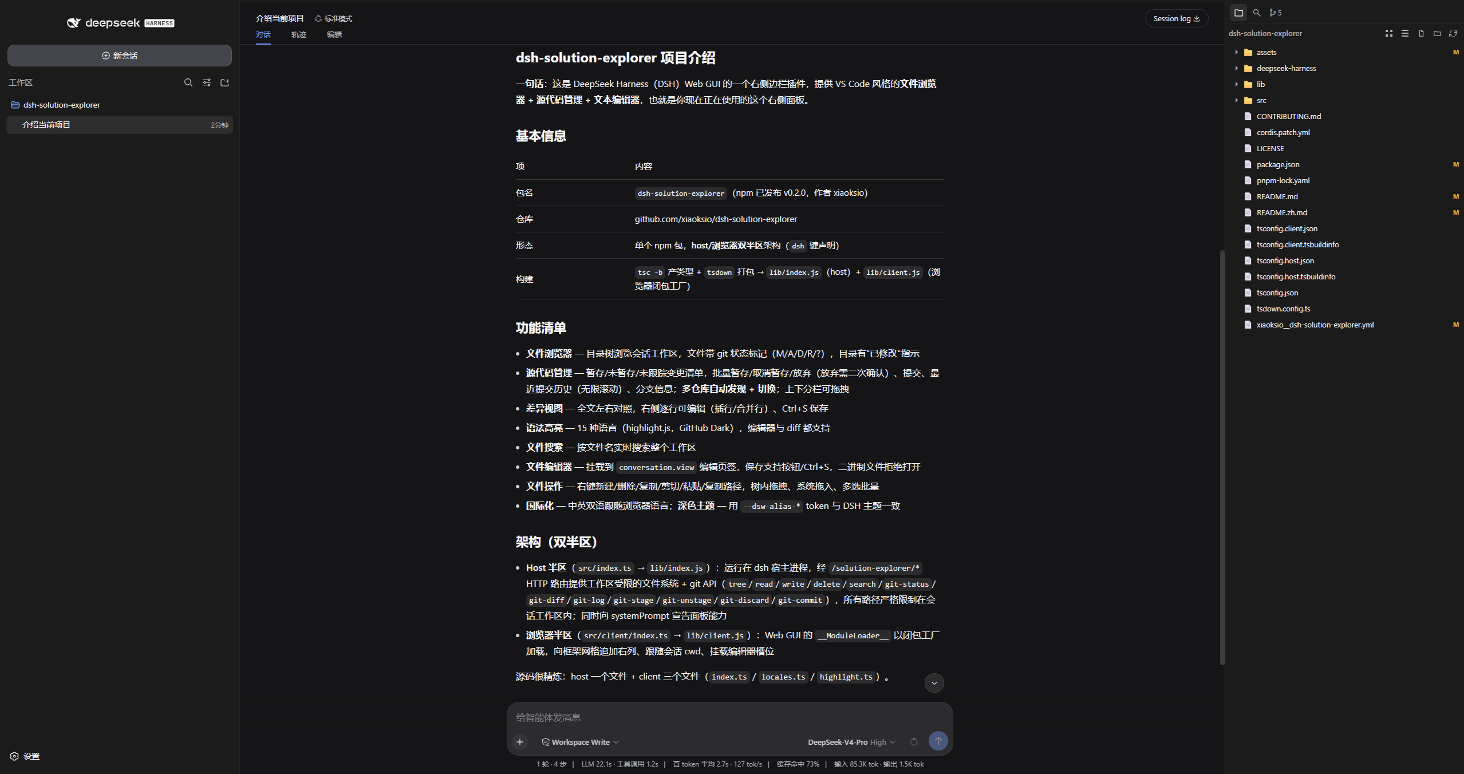The height and width of the screenshot is (774, 1464).
Task: Open the Files tab in the right panel
Action: 1238,13
